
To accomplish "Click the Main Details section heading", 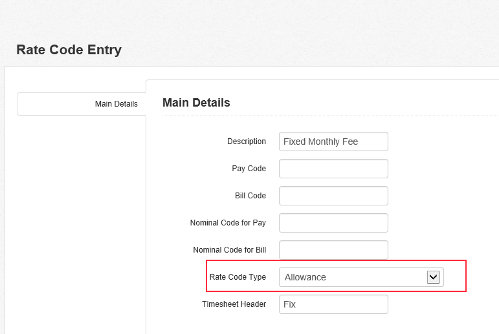I will 196,103.
